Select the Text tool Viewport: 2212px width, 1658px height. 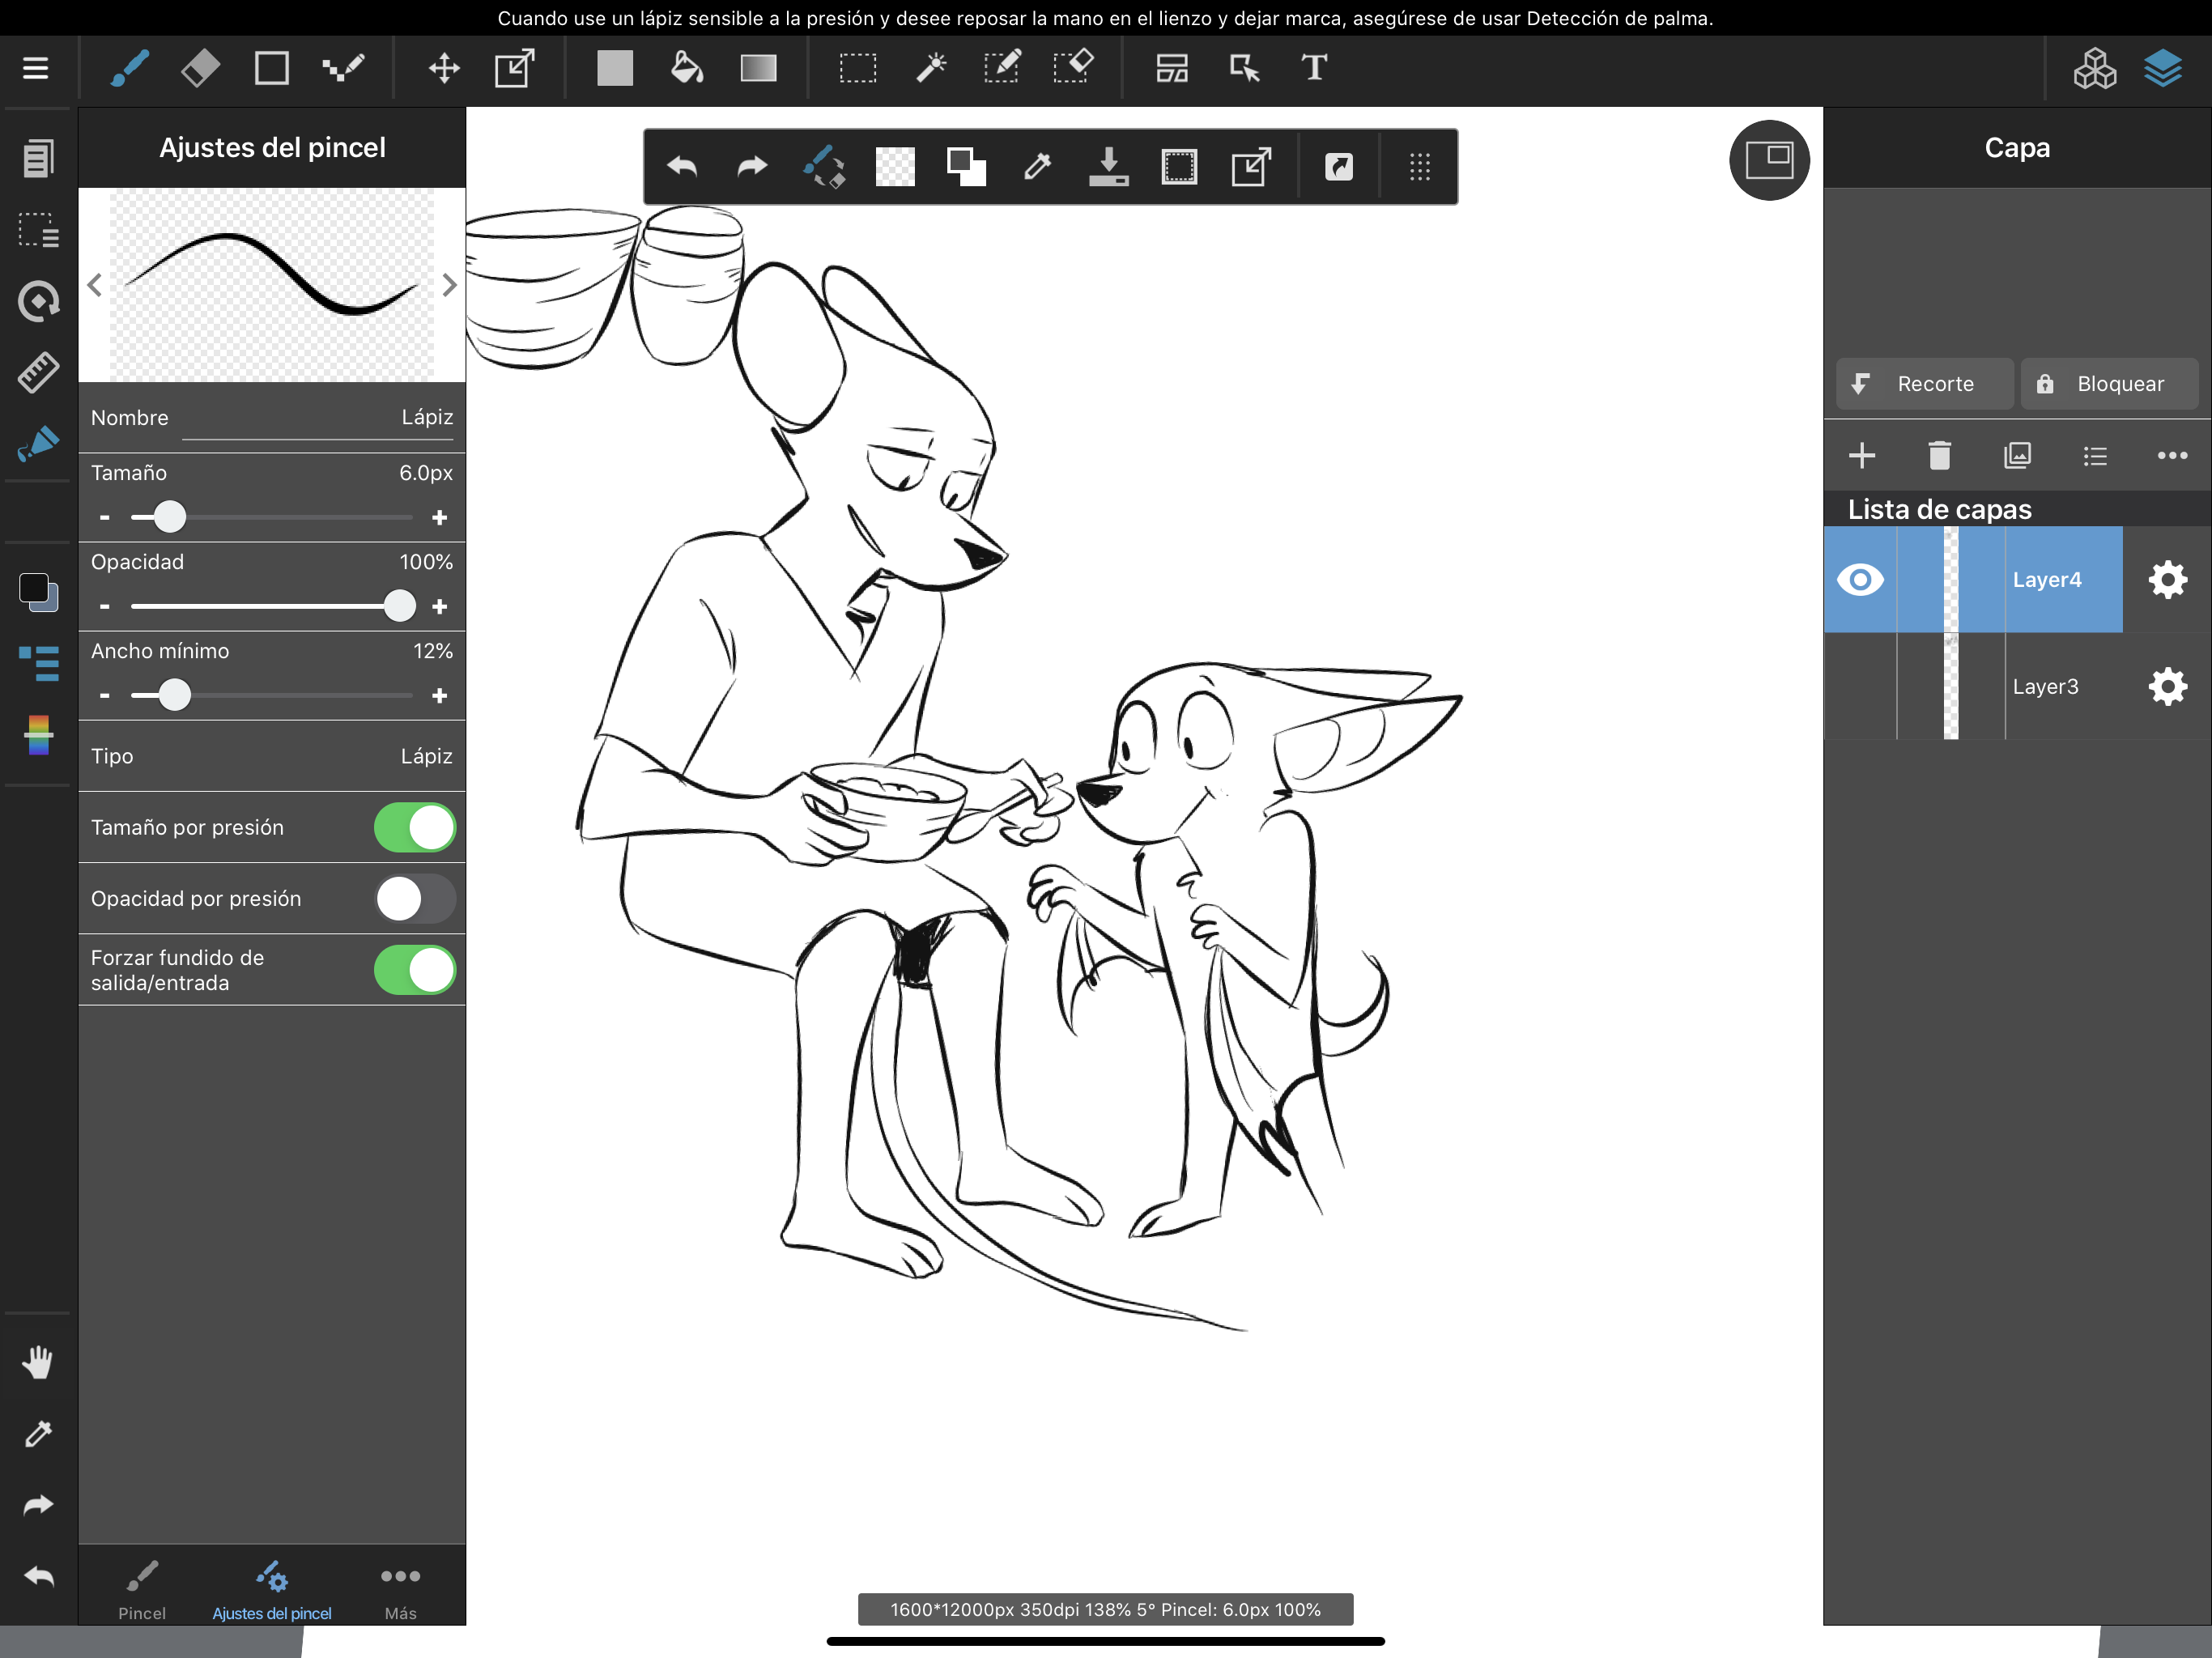1313,68
